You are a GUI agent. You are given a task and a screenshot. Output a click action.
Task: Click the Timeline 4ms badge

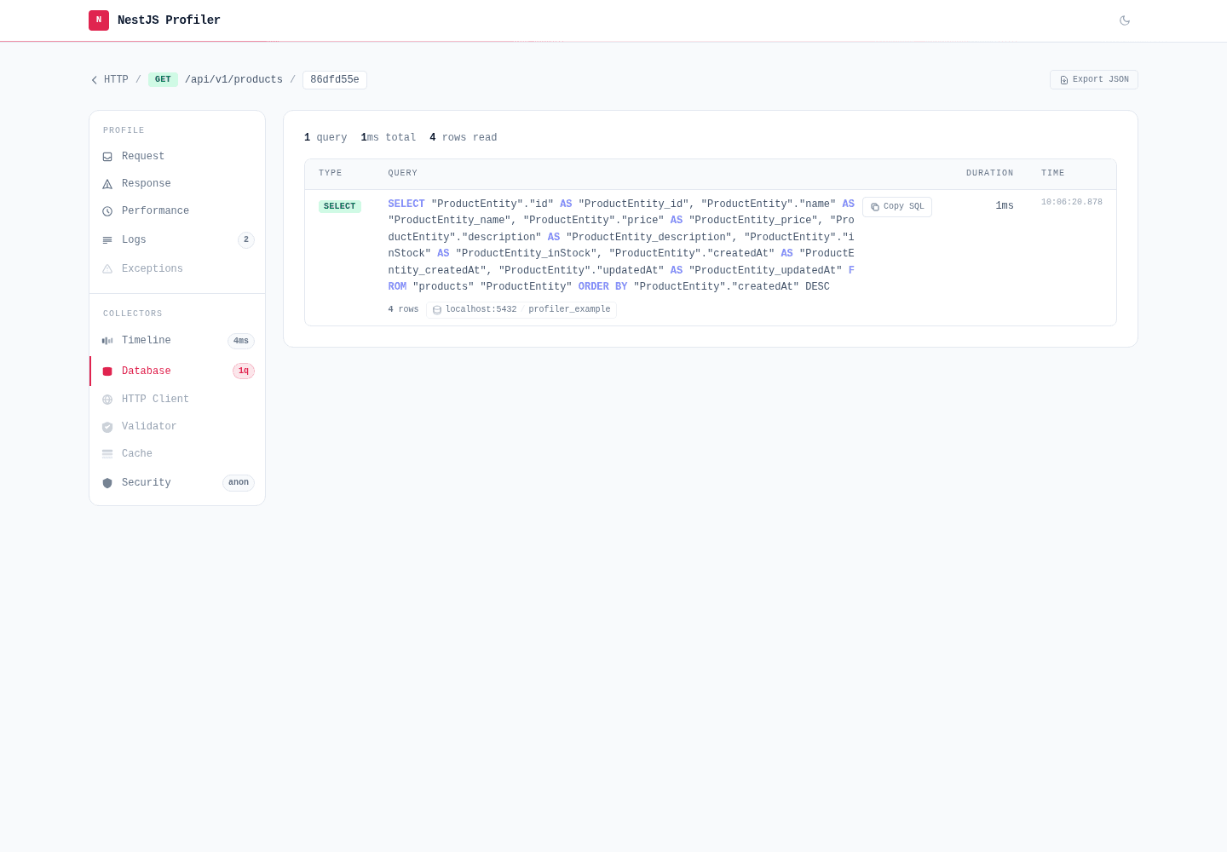[241, 341]
